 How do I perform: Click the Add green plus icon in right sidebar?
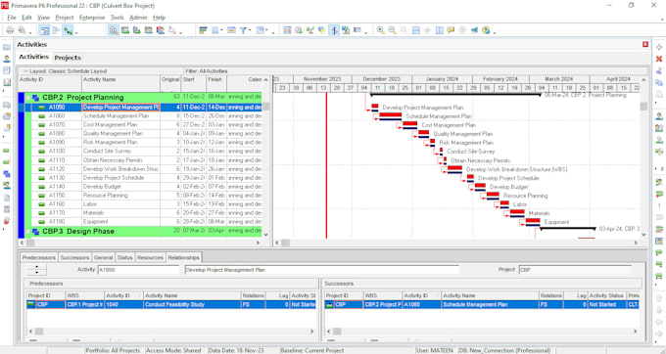point(659,47)
